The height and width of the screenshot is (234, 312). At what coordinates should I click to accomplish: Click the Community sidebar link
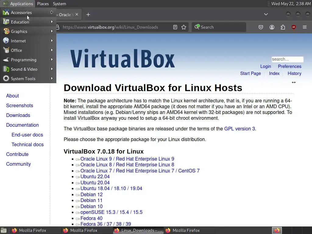tap(18, 164)
